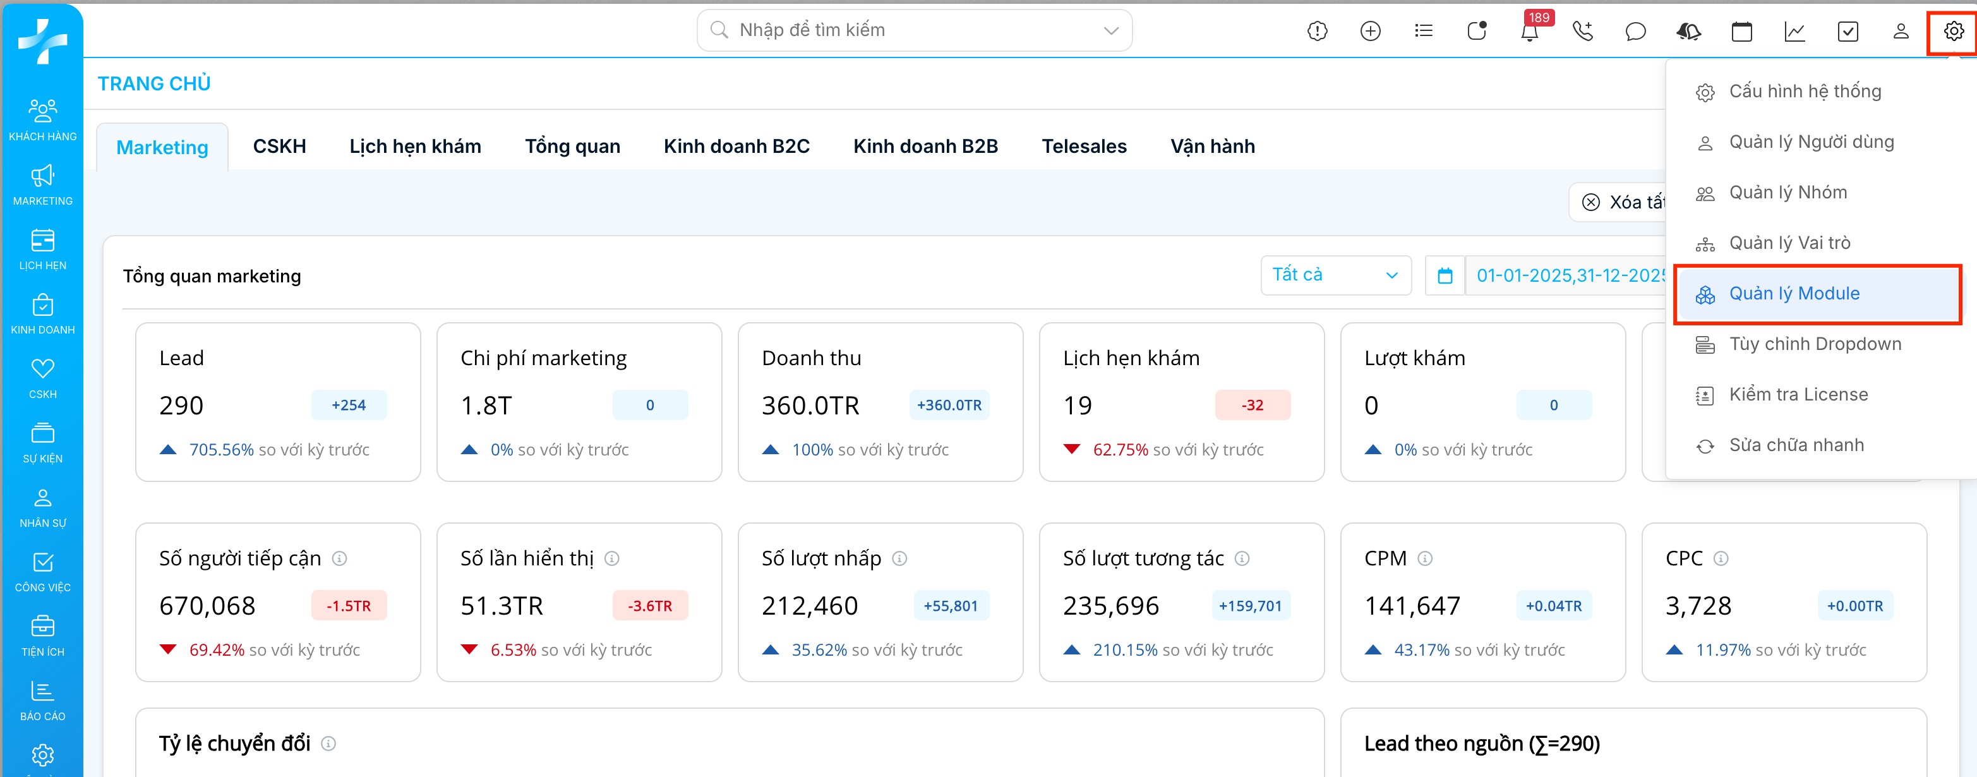Choose Tùy chỉnh Dropdown from the settings menu
The height and width of the screenshot is (777, 1977).
pyautogui.click(x=1814, y=344)
